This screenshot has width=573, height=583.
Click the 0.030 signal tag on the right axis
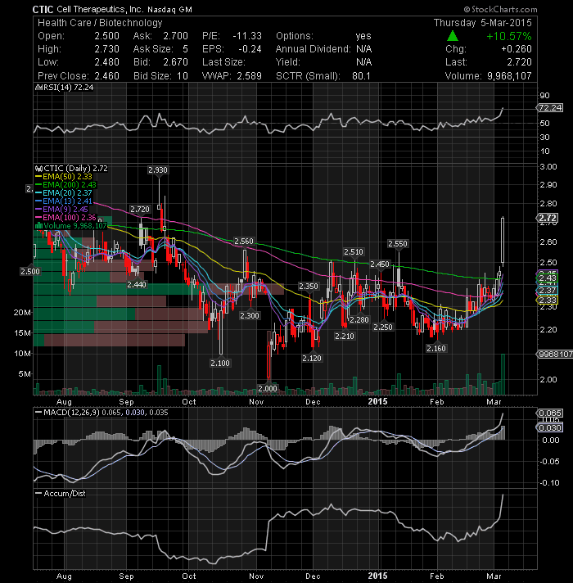click(550, 427)
